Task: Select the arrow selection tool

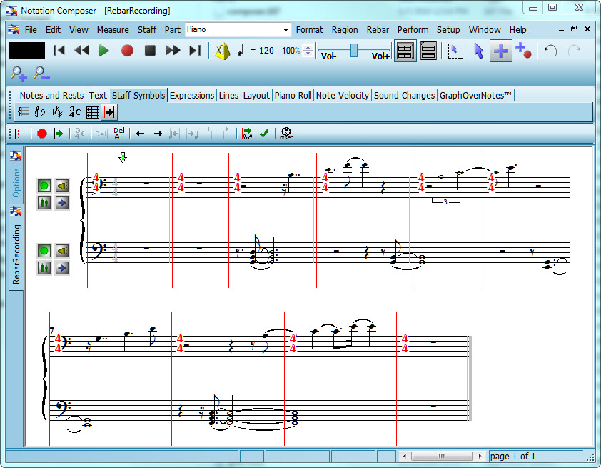Action: pos(478,51)
